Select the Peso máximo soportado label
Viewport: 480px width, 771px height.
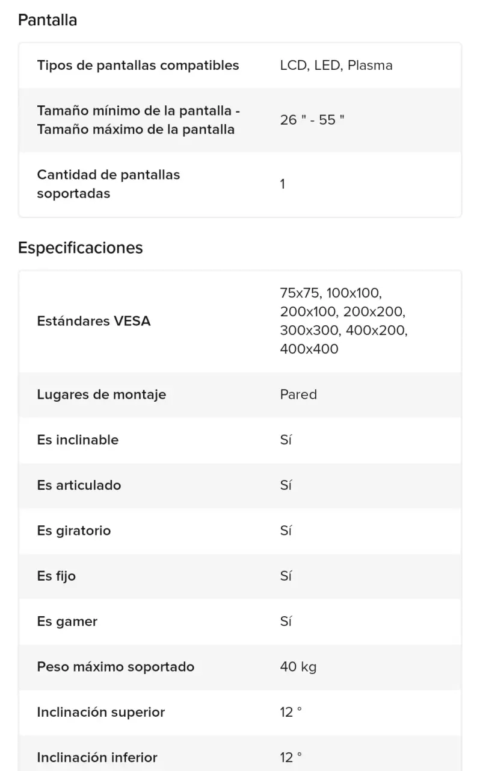click(x=115, y=667)
